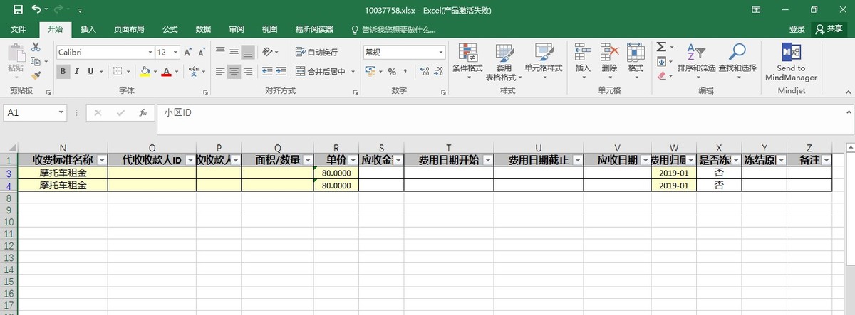Image resolution: width=855 pixels, height=315 pixels.
Task: Set bottom vertical alignment
Action: point(247,52)
